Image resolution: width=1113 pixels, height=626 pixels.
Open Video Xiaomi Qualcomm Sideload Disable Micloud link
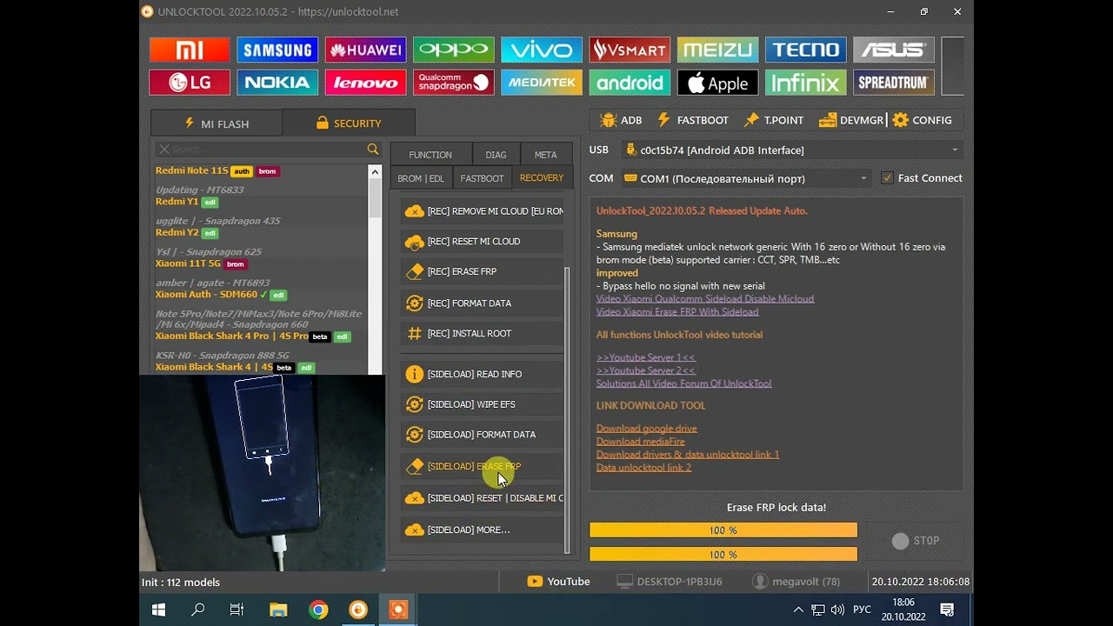coord(705,298)
